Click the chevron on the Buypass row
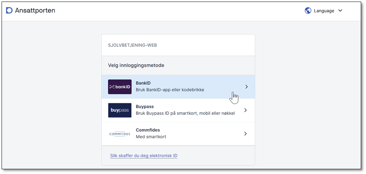 tap(246, 110)
